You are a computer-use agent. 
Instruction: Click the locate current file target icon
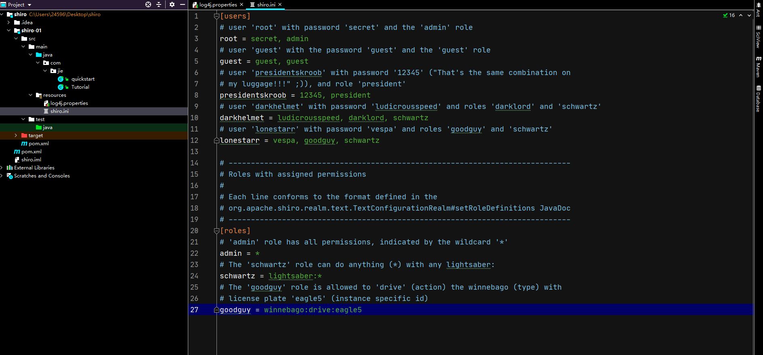coord(148,4)
